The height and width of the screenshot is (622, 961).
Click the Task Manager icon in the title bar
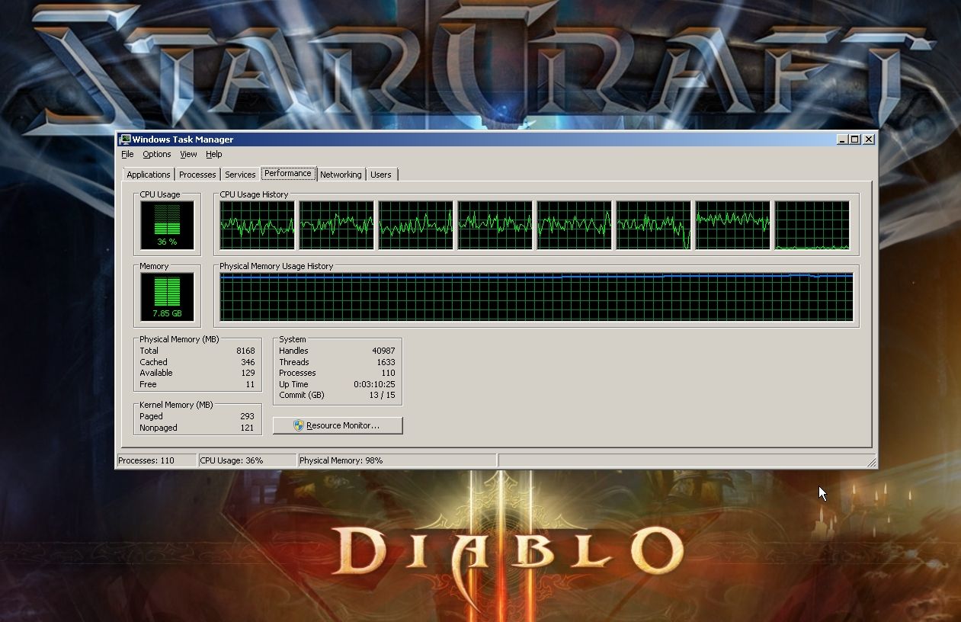pos(125,139)
